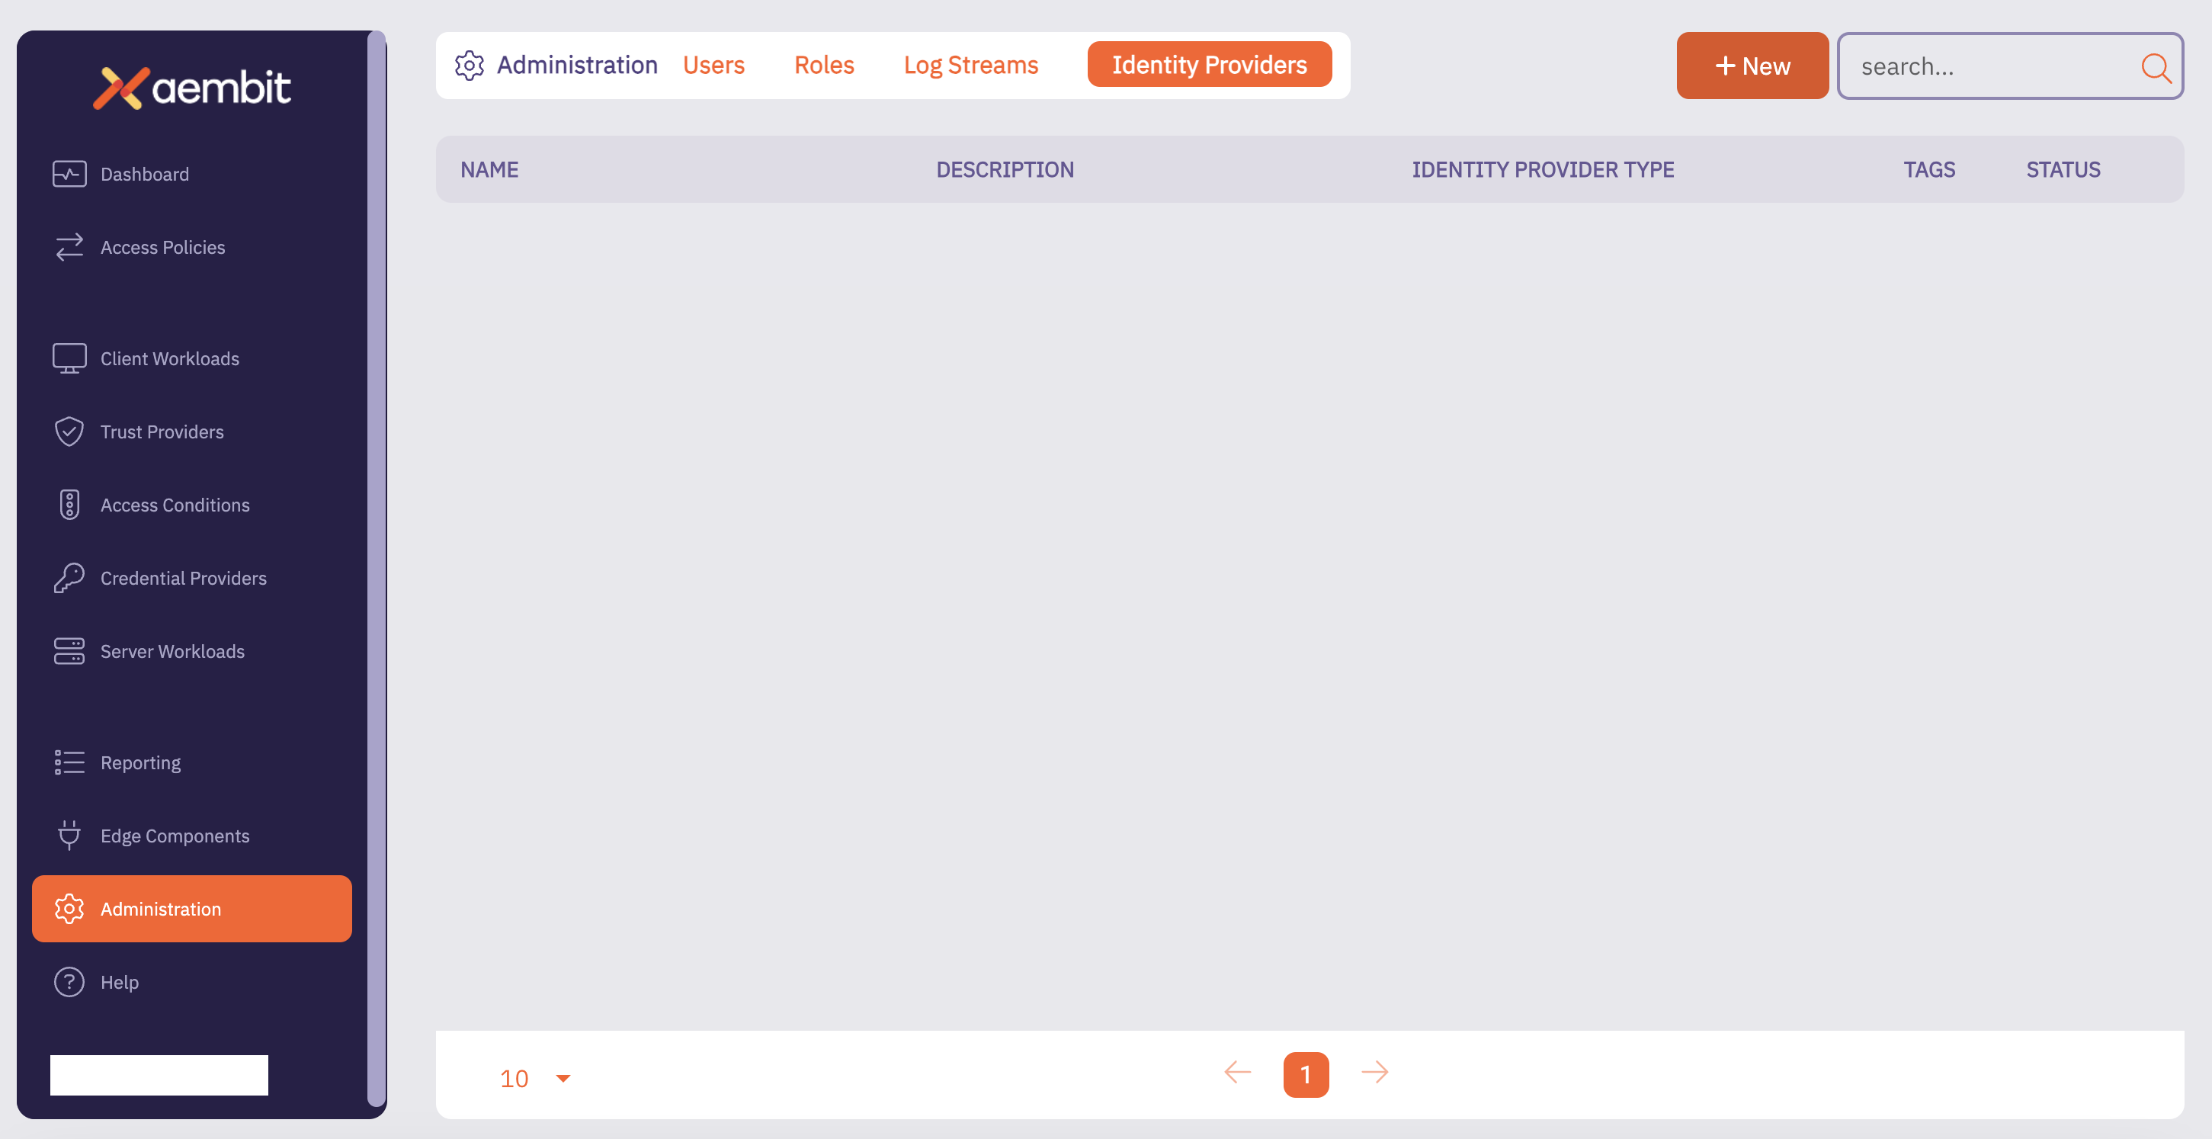Open the Reporting section
The image size is (2212, 1139).
pyautogui.click(x=191, y=762)
